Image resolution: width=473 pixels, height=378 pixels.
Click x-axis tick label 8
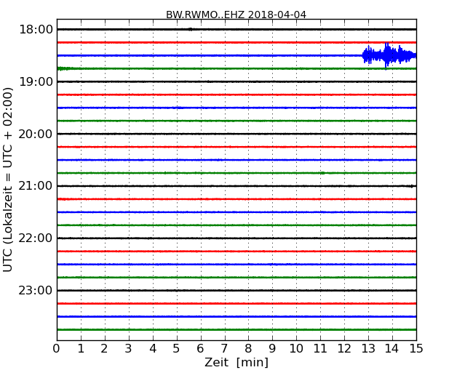tap(248, 349)
